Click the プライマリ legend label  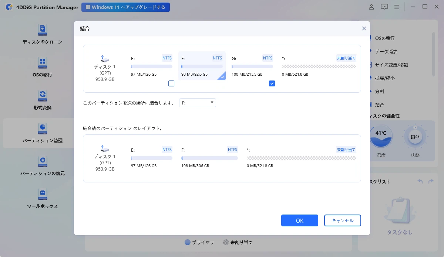203,243
